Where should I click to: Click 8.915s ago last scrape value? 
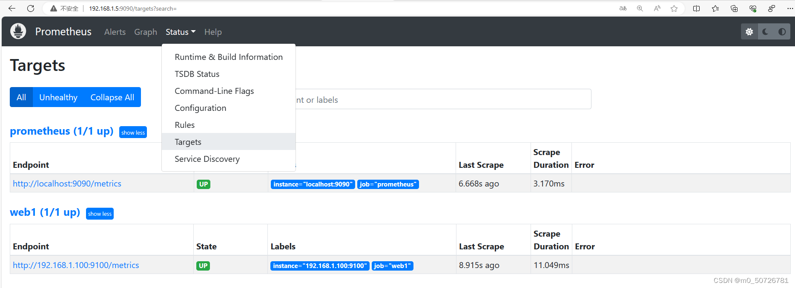(479, 265)
